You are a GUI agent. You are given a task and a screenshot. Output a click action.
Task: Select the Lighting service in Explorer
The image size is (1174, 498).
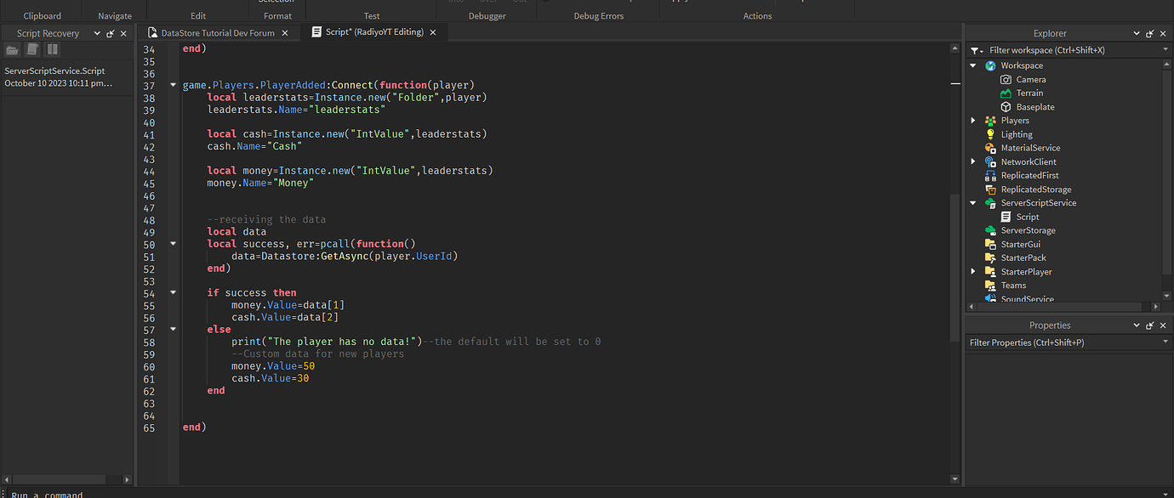click(1016, 134)
